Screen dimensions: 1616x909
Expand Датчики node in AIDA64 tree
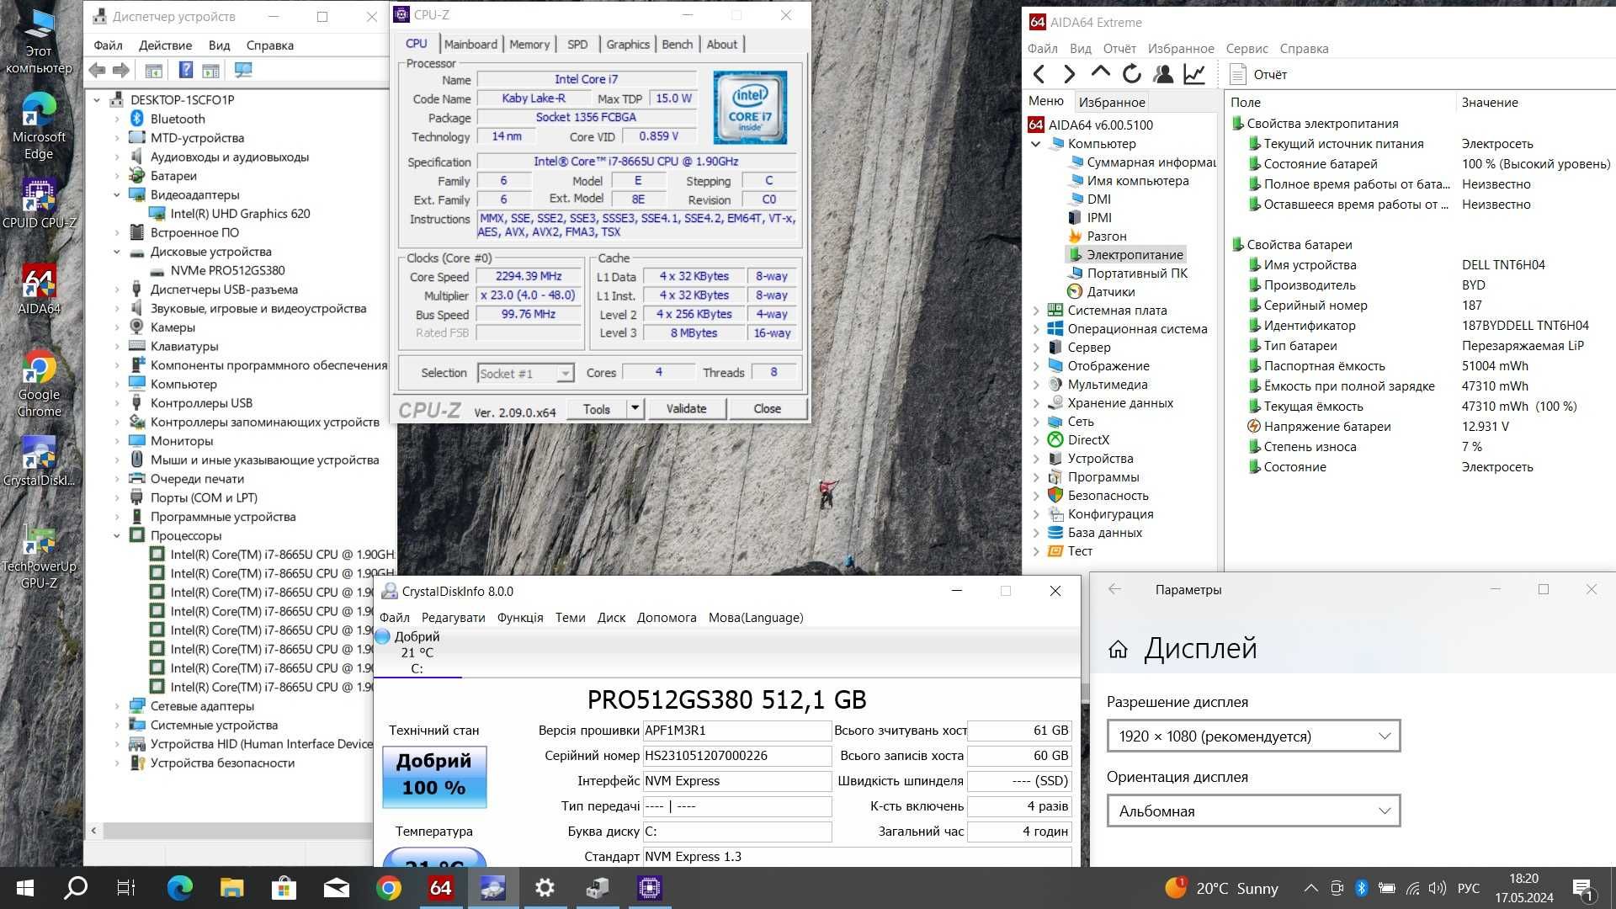[1112, 290]
